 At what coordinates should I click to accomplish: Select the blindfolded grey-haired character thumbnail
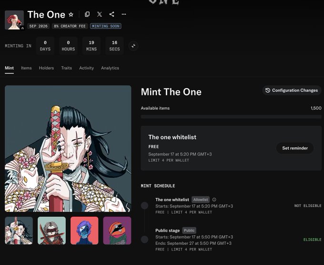51,231
